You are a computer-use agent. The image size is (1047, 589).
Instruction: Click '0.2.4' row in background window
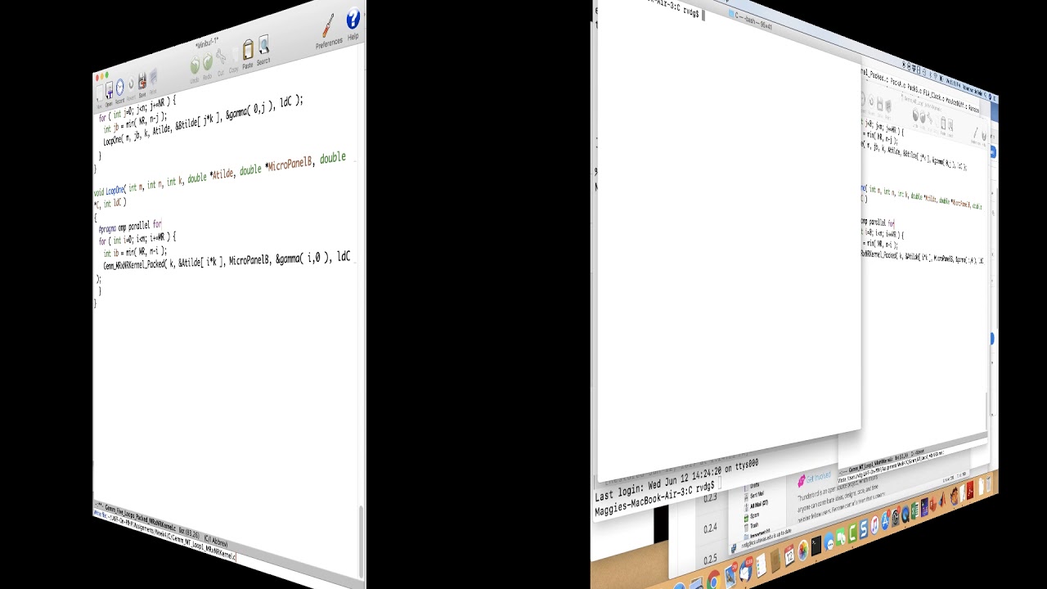tap(710, 528)
